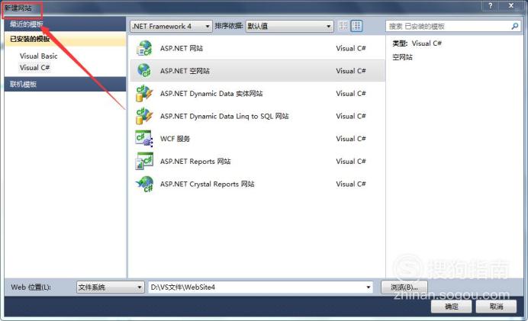Click the 确定 button
The width and height of the screenshot is (528, 321).
pyautogui.click(x=451, y=307)
